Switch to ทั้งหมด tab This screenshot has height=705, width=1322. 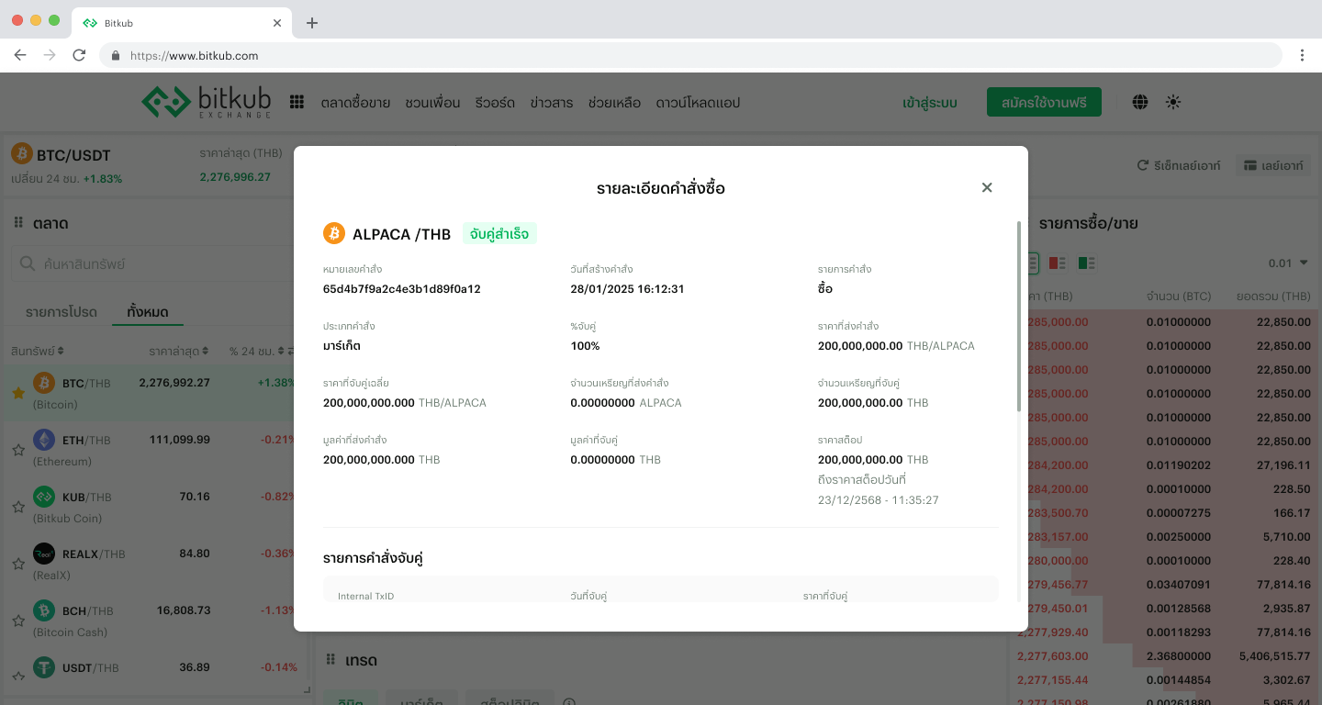pyautogui.click(x=148, y=312)
